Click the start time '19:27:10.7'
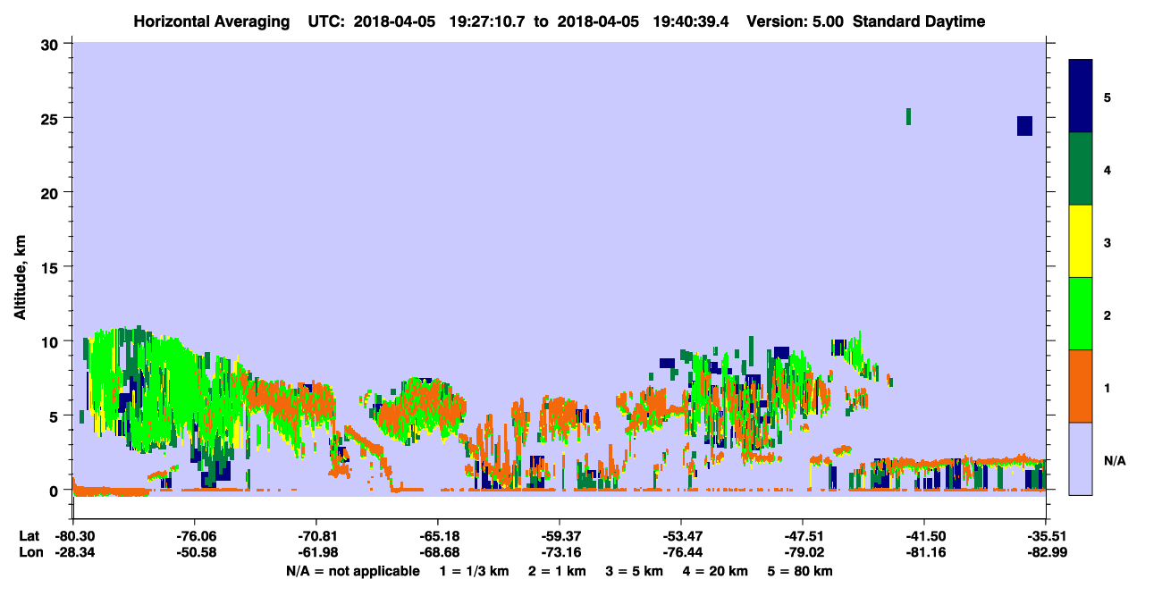This screenshot has width=1162, height=596. (x=487, y=21)
